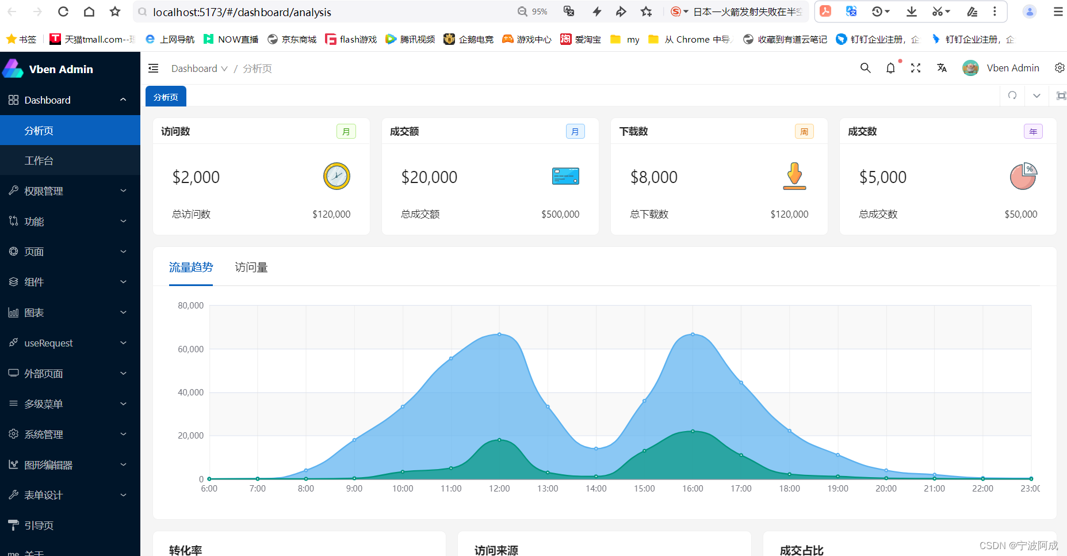Select 引导页 in the sidebar

pyautogui.click(x=38, y=525)
